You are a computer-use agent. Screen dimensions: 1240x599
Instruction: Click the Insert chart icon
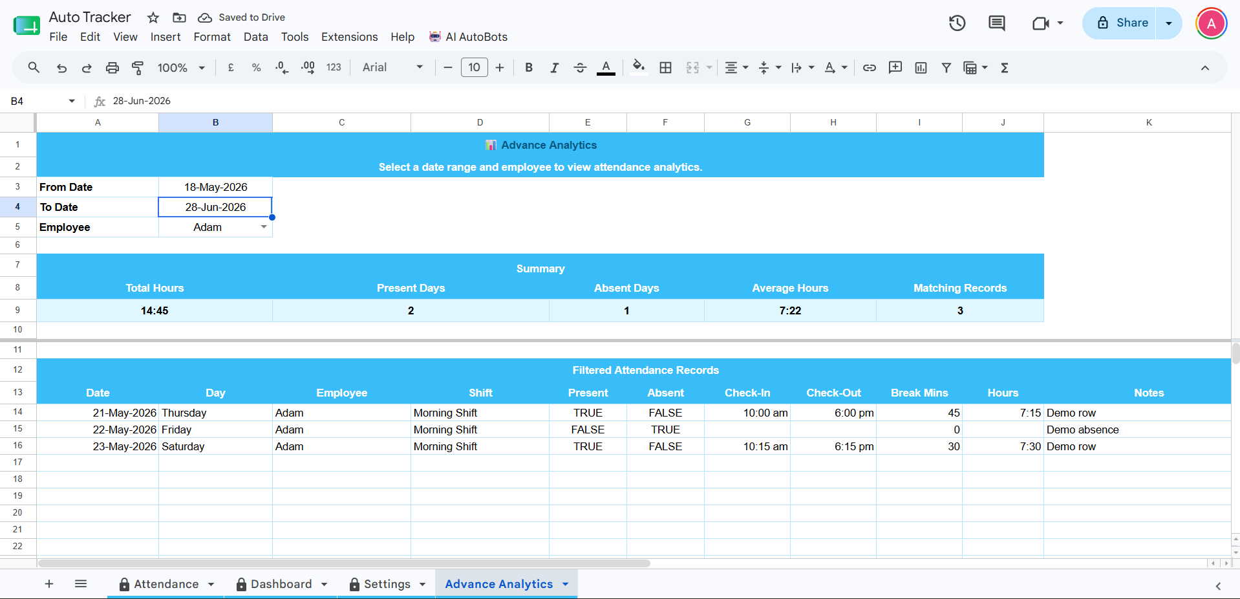tap(921, 67)
